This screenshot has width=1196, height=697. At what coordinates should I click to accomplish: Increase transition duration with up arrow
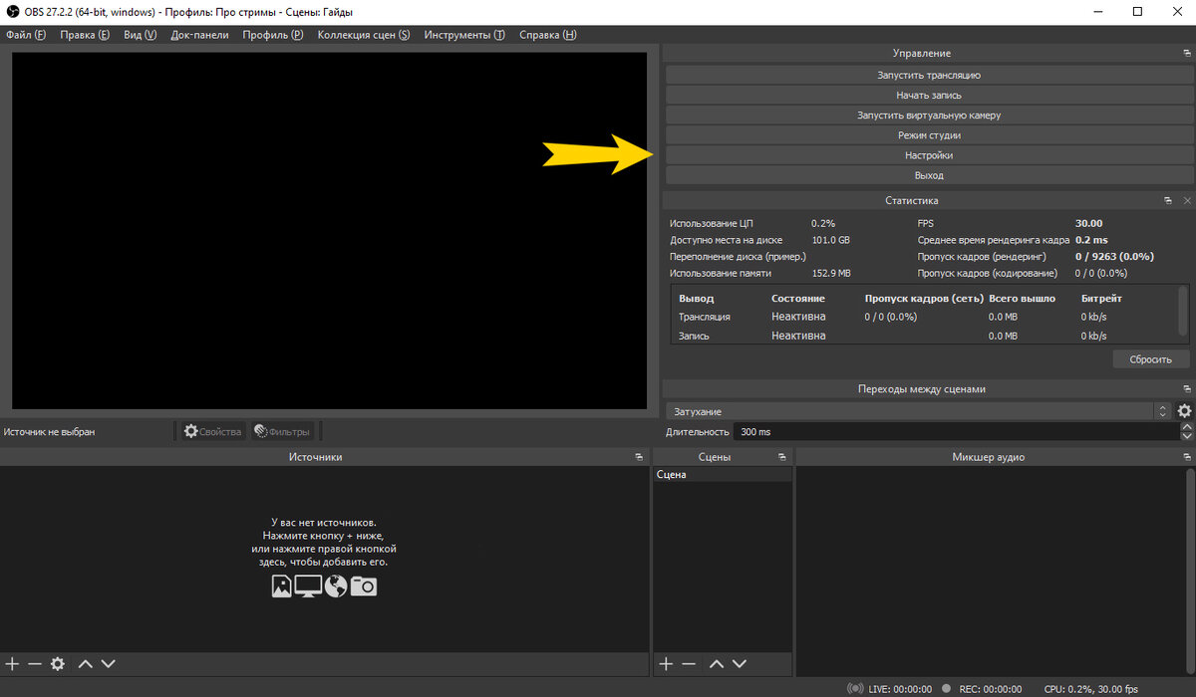coord(1186,427)
